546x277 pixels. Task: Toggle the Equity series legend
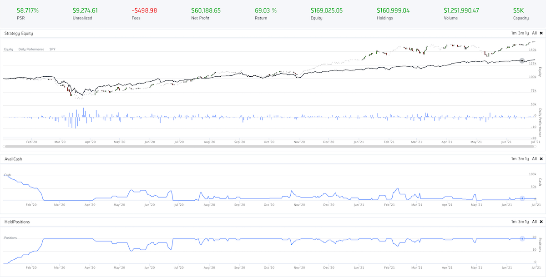9,49
